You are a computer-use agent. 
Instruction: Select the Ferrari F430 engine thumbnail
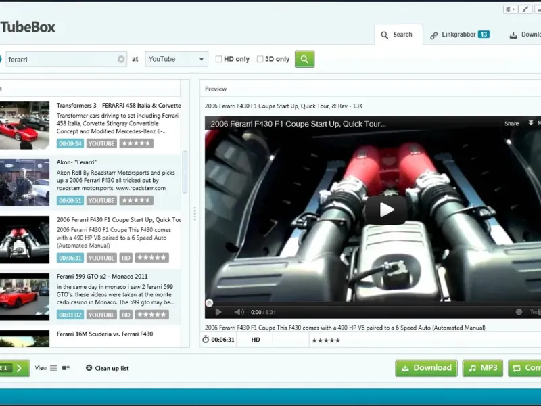tap(24, 240)
